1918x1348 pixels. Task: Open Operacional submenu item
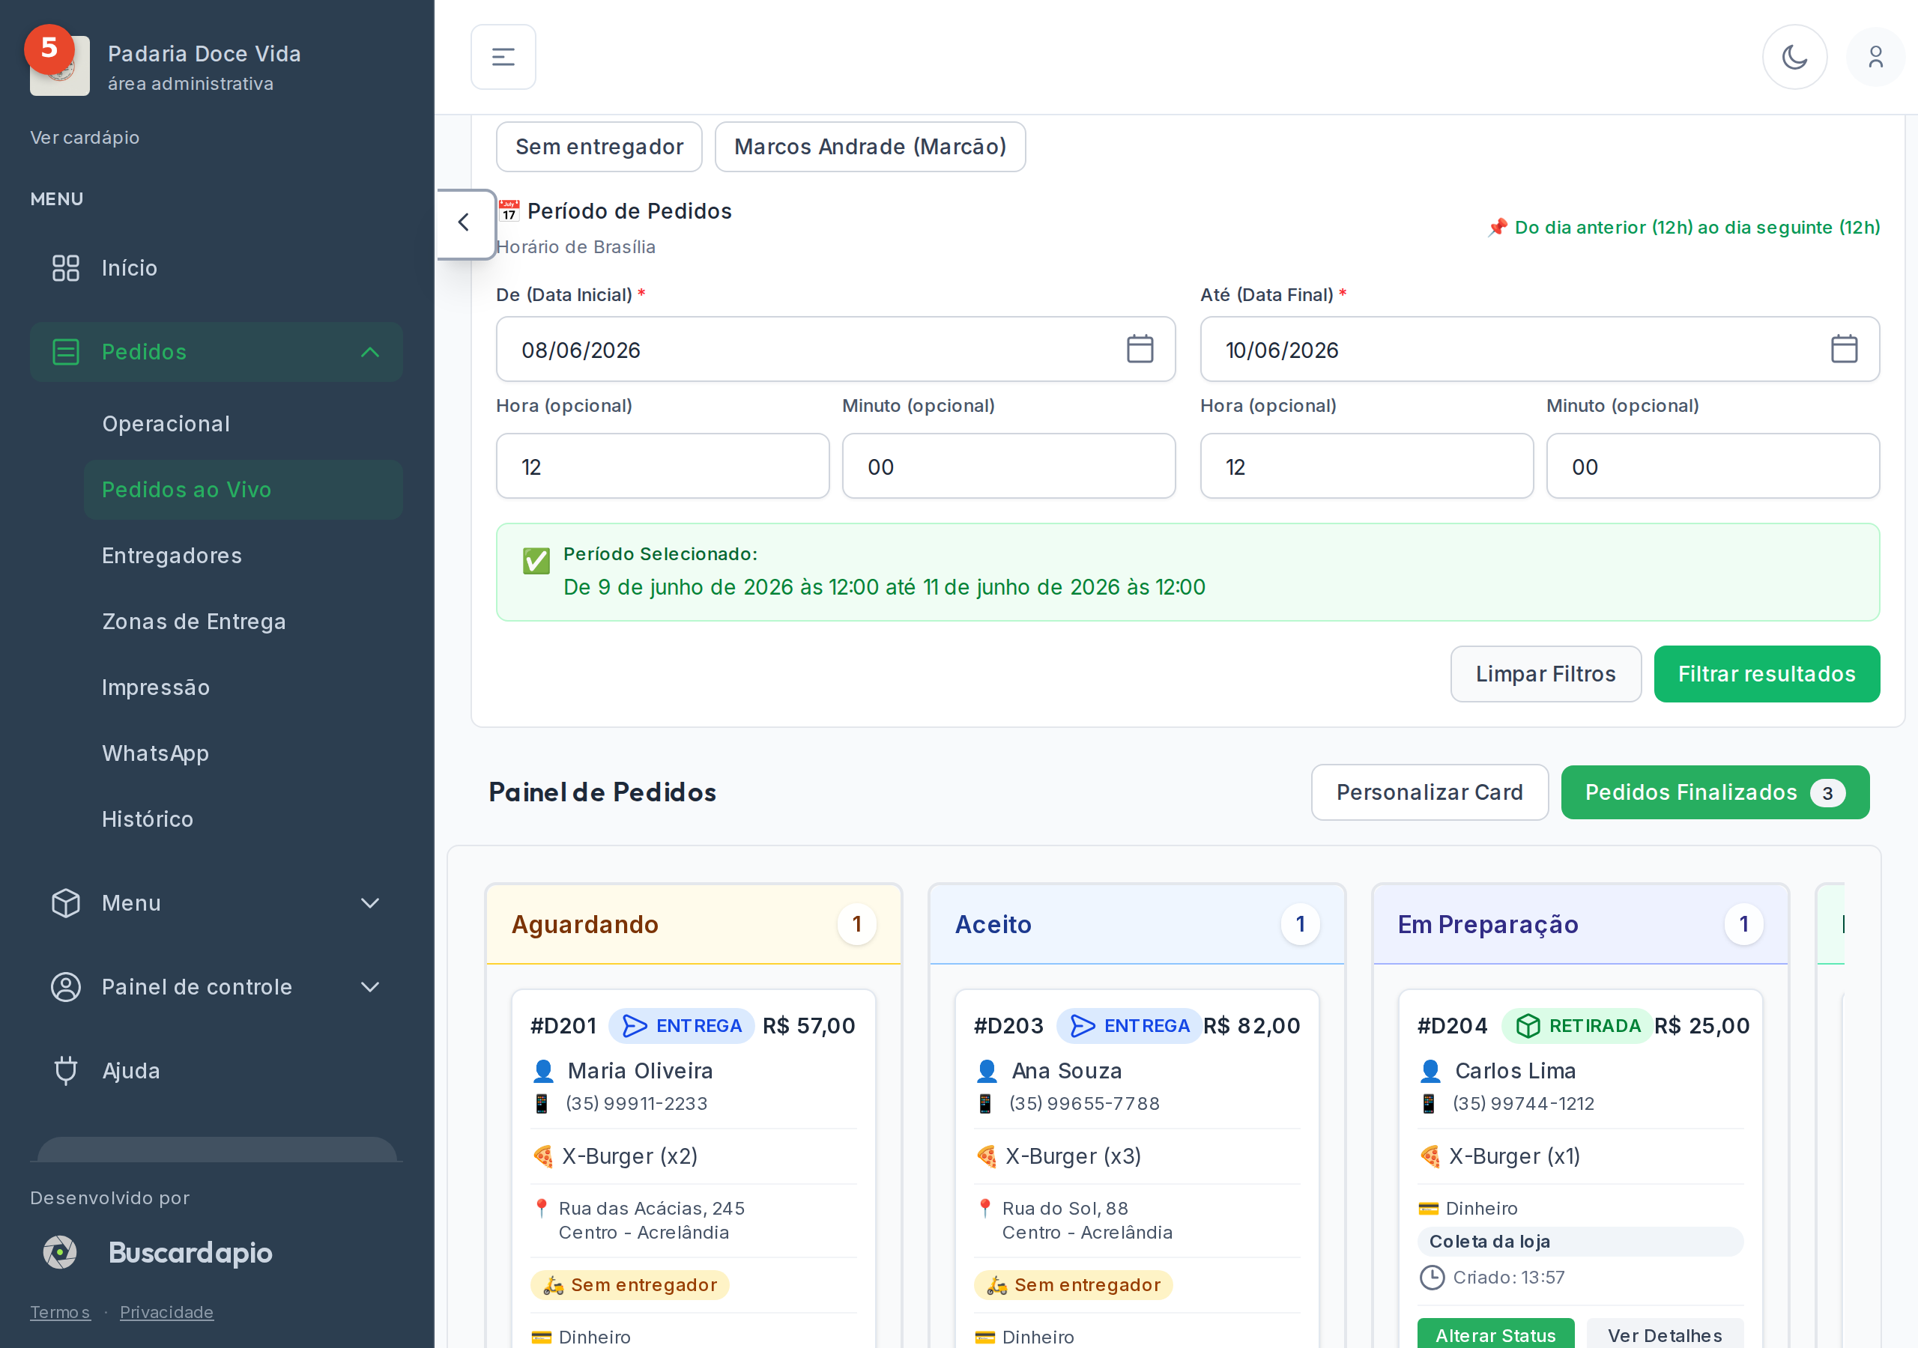click(243, 423)
